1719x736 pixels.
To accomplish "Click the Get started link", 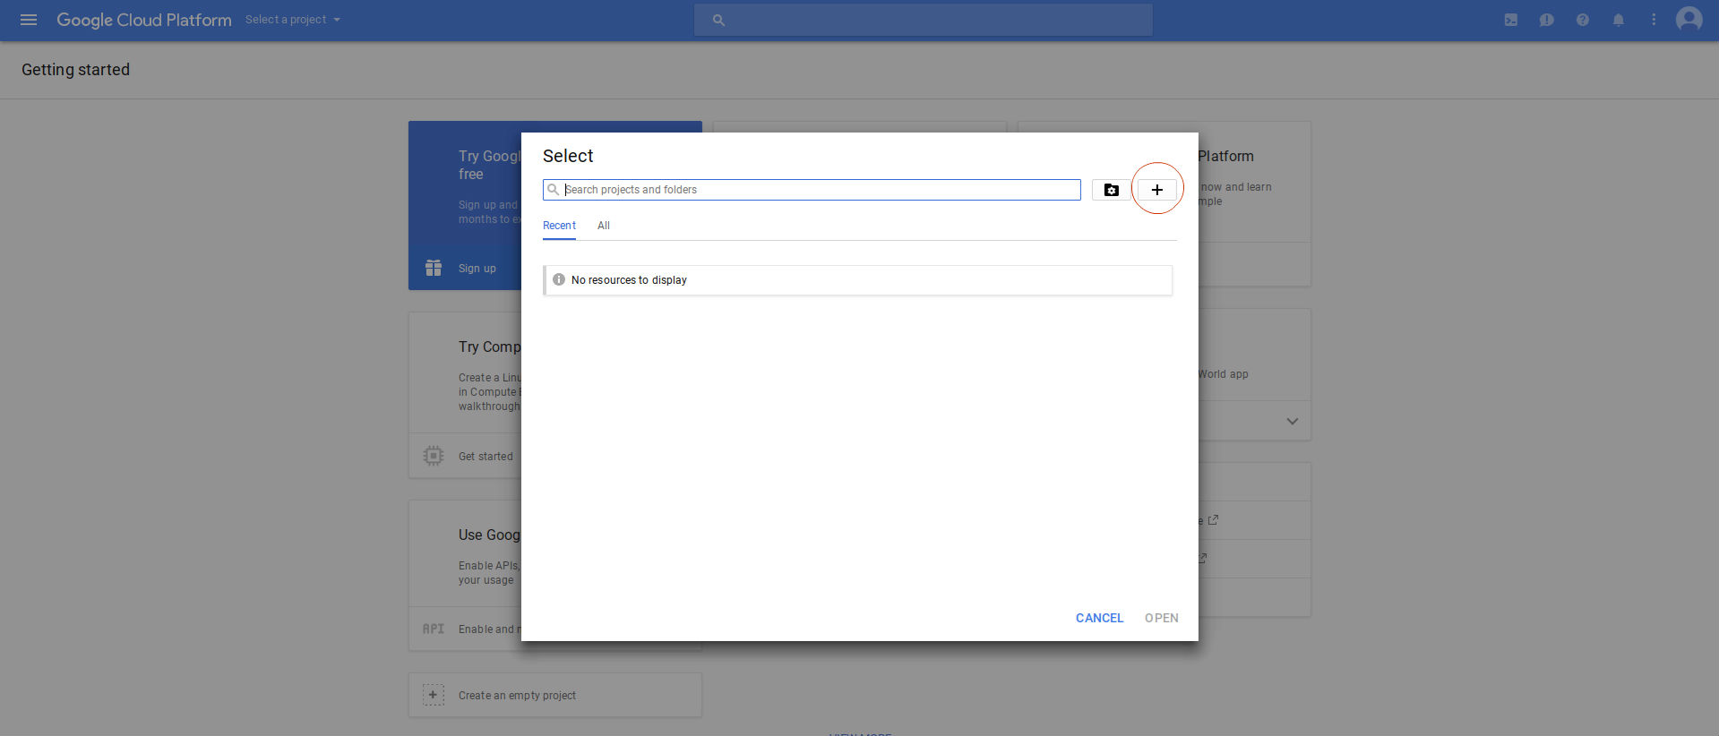I will click(486, 457).
